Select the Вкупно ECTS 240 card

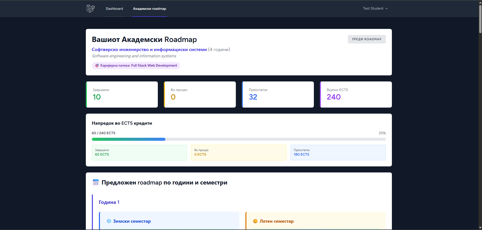pyautogui.click(x=356, y=95)
